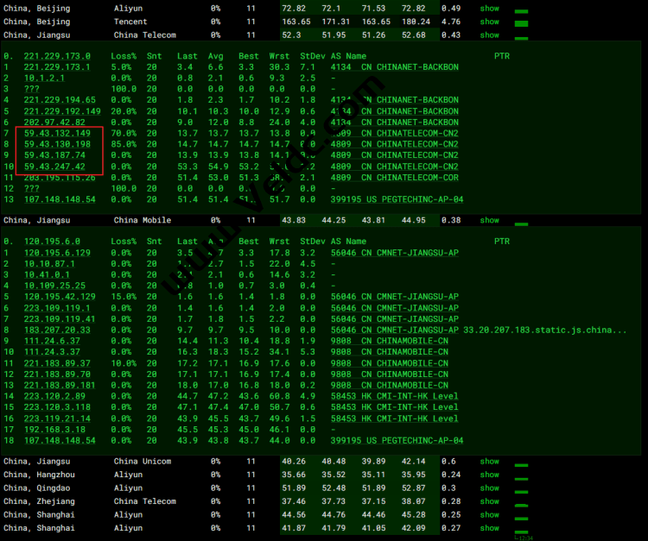Click green latency bar for Qingdao Aliyun

[x=521, y=490]
